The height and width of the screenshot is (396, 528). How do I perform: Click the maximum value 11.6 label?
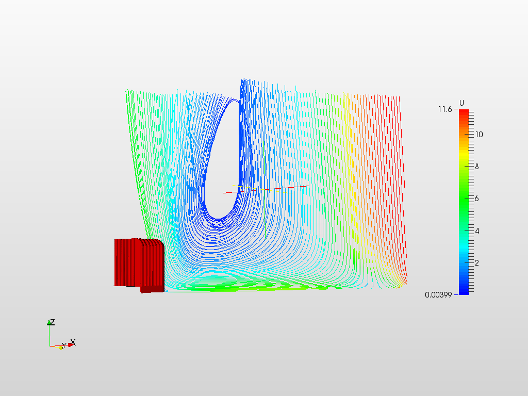pos(445,109)
